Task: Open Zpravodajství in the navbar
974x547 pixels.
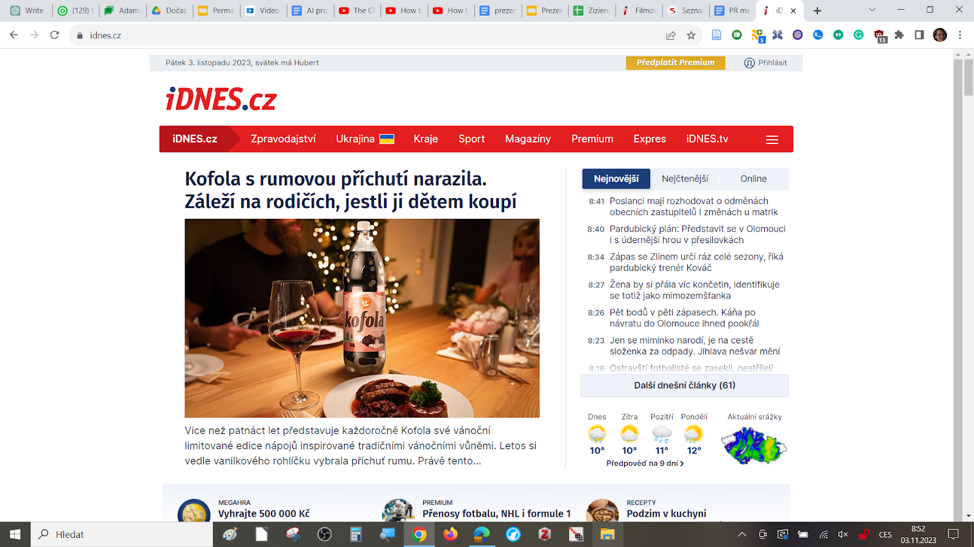Action: click(283, 139)
